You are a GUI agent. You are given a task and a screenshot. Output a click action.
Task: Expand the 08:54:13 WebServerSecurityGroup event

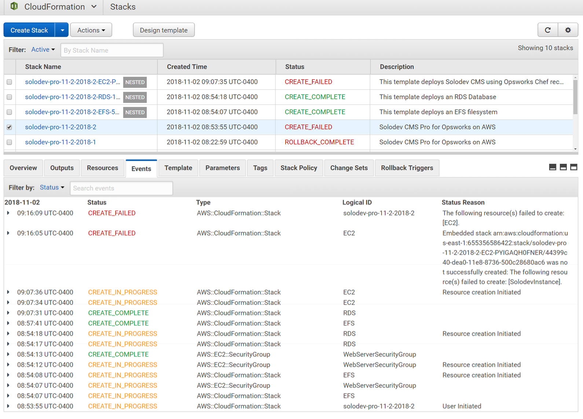point(8,354)
